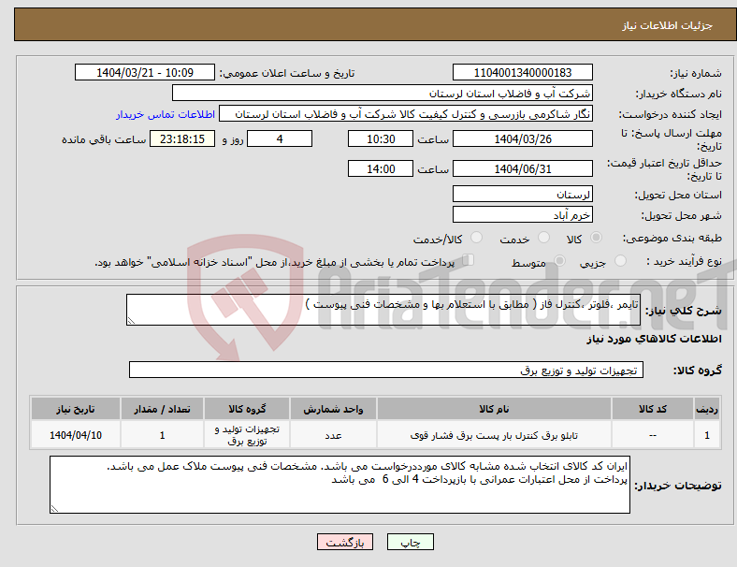The height and width of the screenshot is (567, 737).
Task: Click the شماره نیاز field 1104001340000183
Action: (522, 72)
